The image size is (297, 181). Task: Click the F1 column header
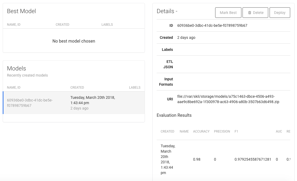[236, 131]
